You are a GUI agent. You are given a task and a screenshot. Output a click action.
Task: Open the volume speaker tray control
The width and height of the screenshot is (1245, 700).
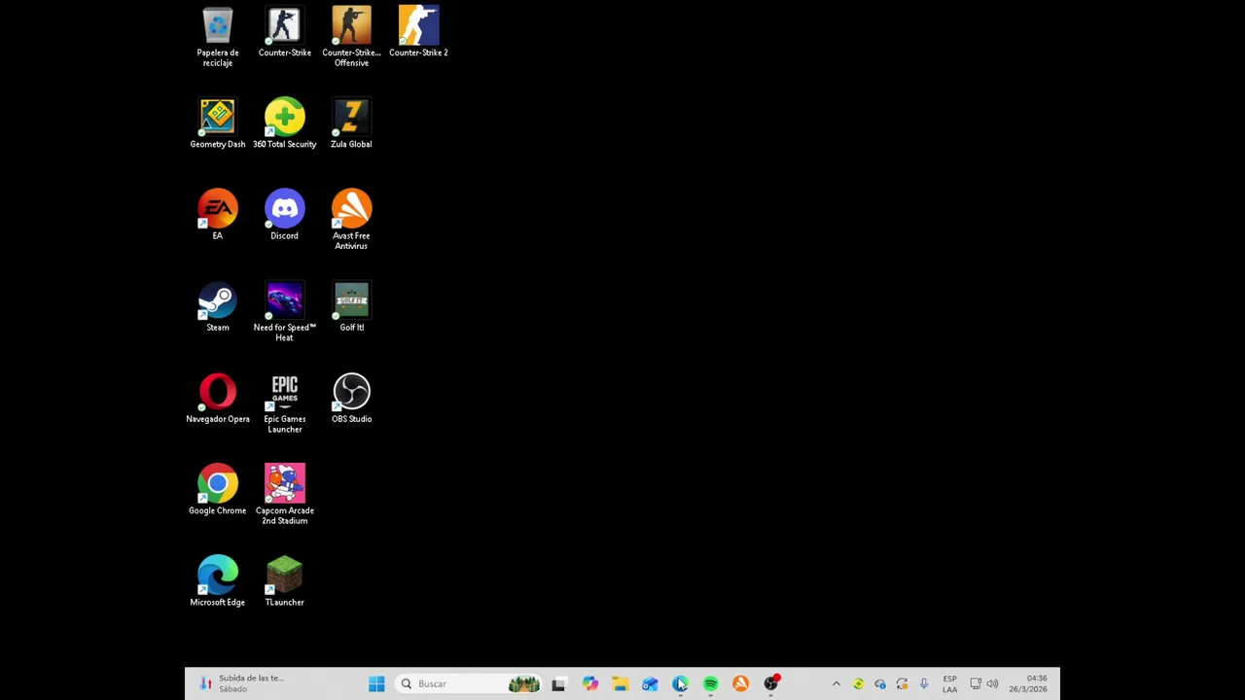[992, 683]
